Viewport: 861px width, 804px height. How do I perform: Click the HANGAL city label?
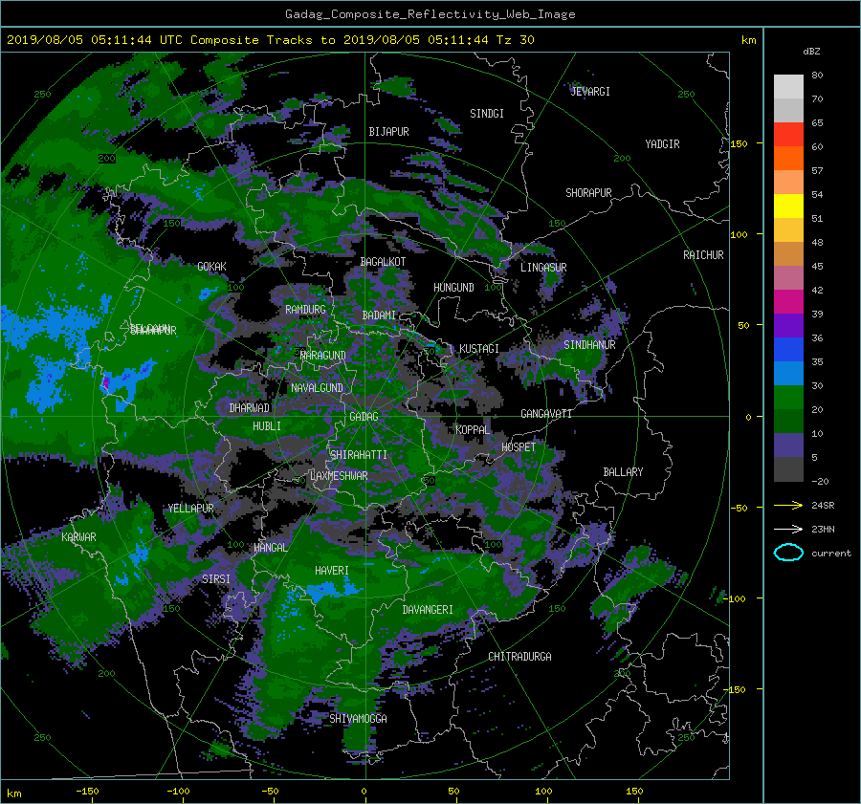pos(270,548)
